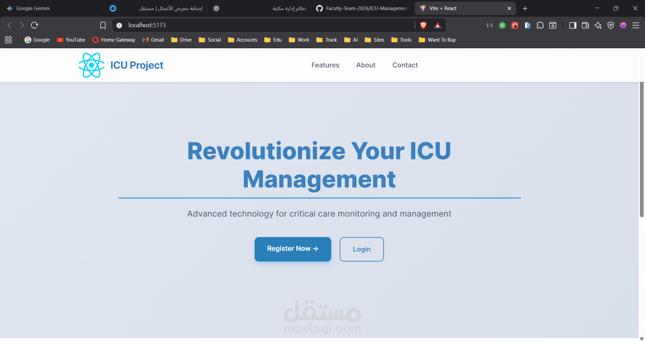Reload the current page

pos(34,25)
